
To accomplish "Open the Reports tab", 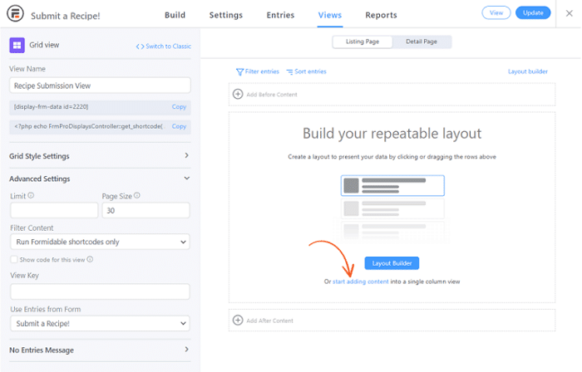I will click(x=381, y=15).
